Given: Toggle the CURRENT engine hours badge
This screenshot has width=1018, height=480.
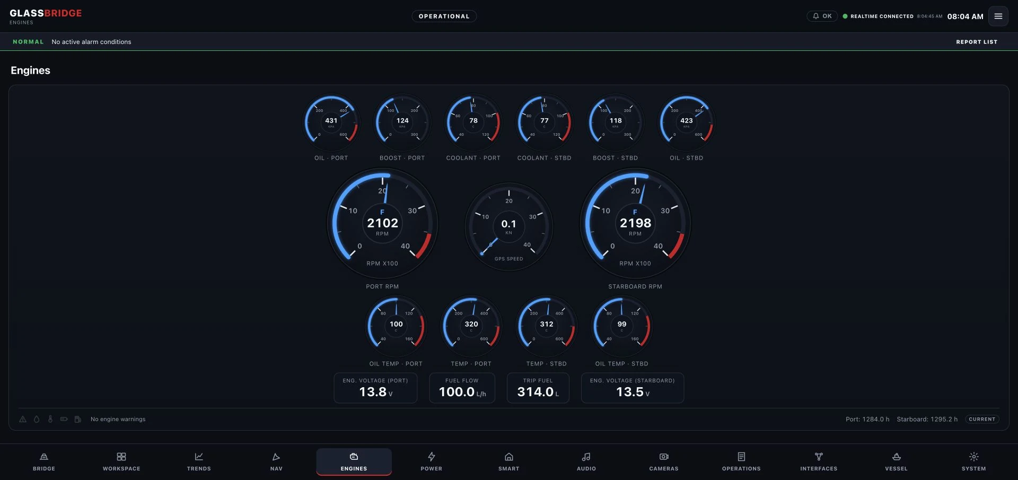Looking at the screenshot, I should (982, 419).
